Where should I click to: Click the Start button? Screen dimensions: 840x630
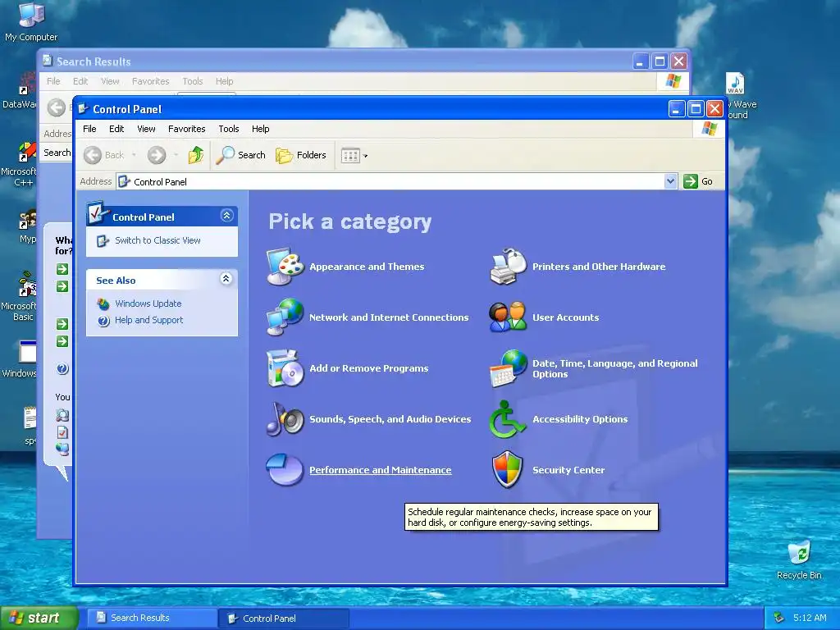(x=39, y=618)
